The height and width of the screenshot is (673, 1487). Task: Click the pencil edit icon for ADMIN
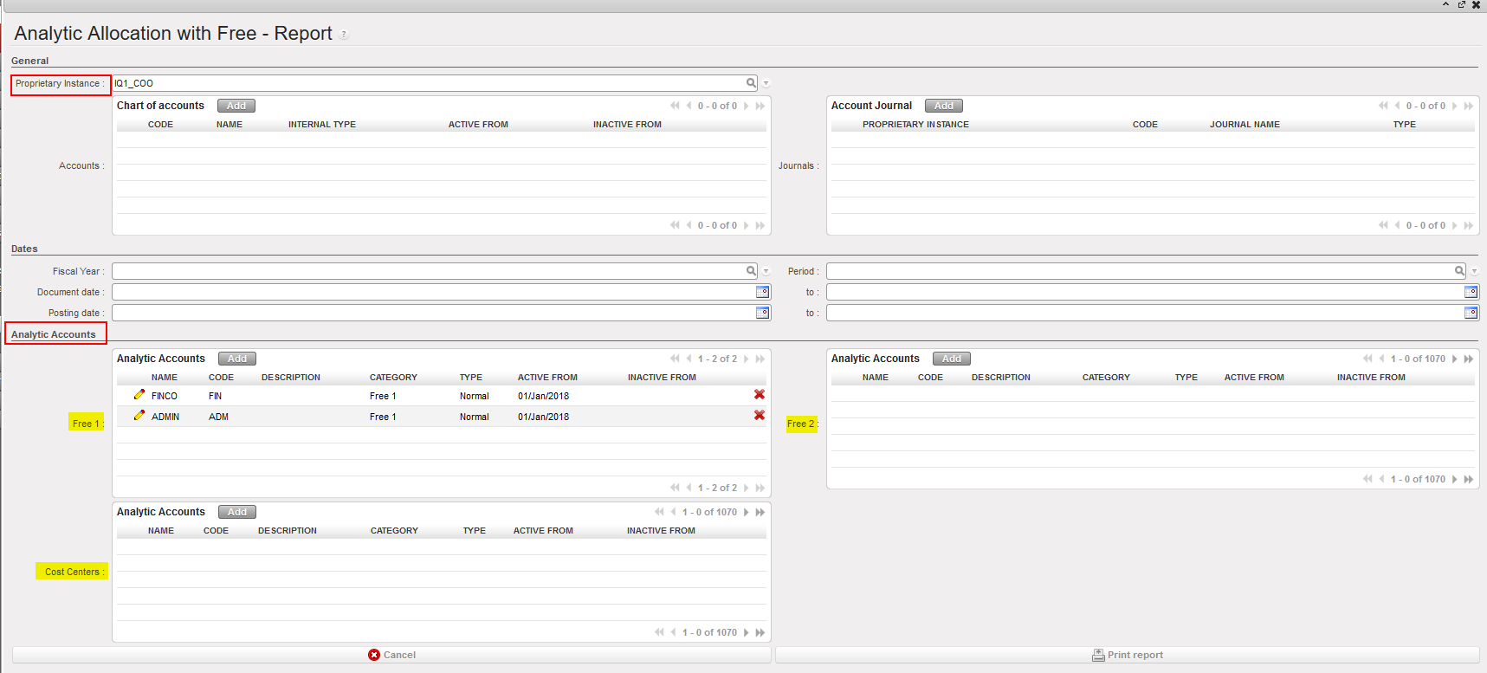click(x=139, y=416)
